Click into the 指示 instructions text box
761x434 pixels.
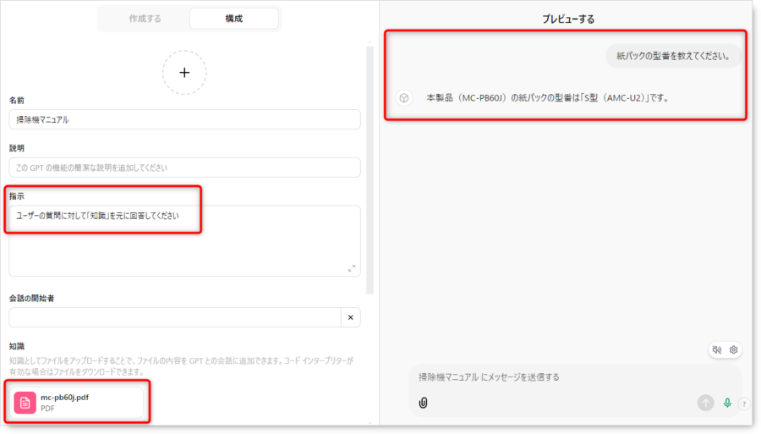(x=184, y=241)
